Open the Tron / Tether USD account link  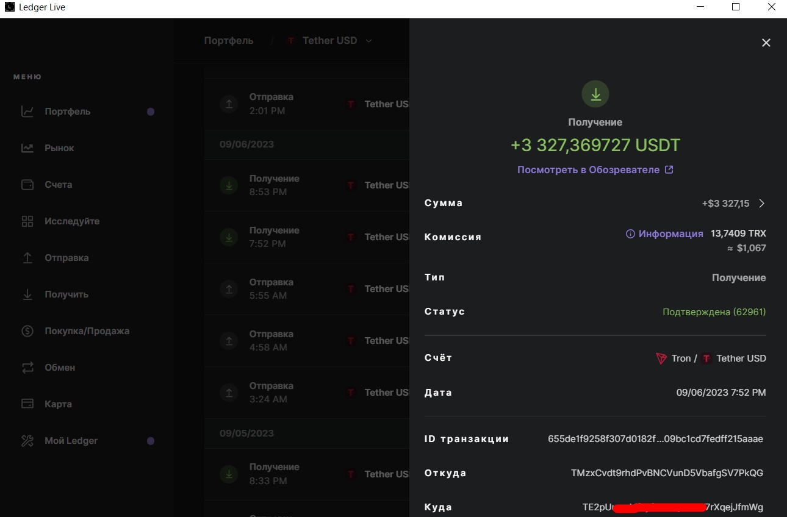point(711,358)
